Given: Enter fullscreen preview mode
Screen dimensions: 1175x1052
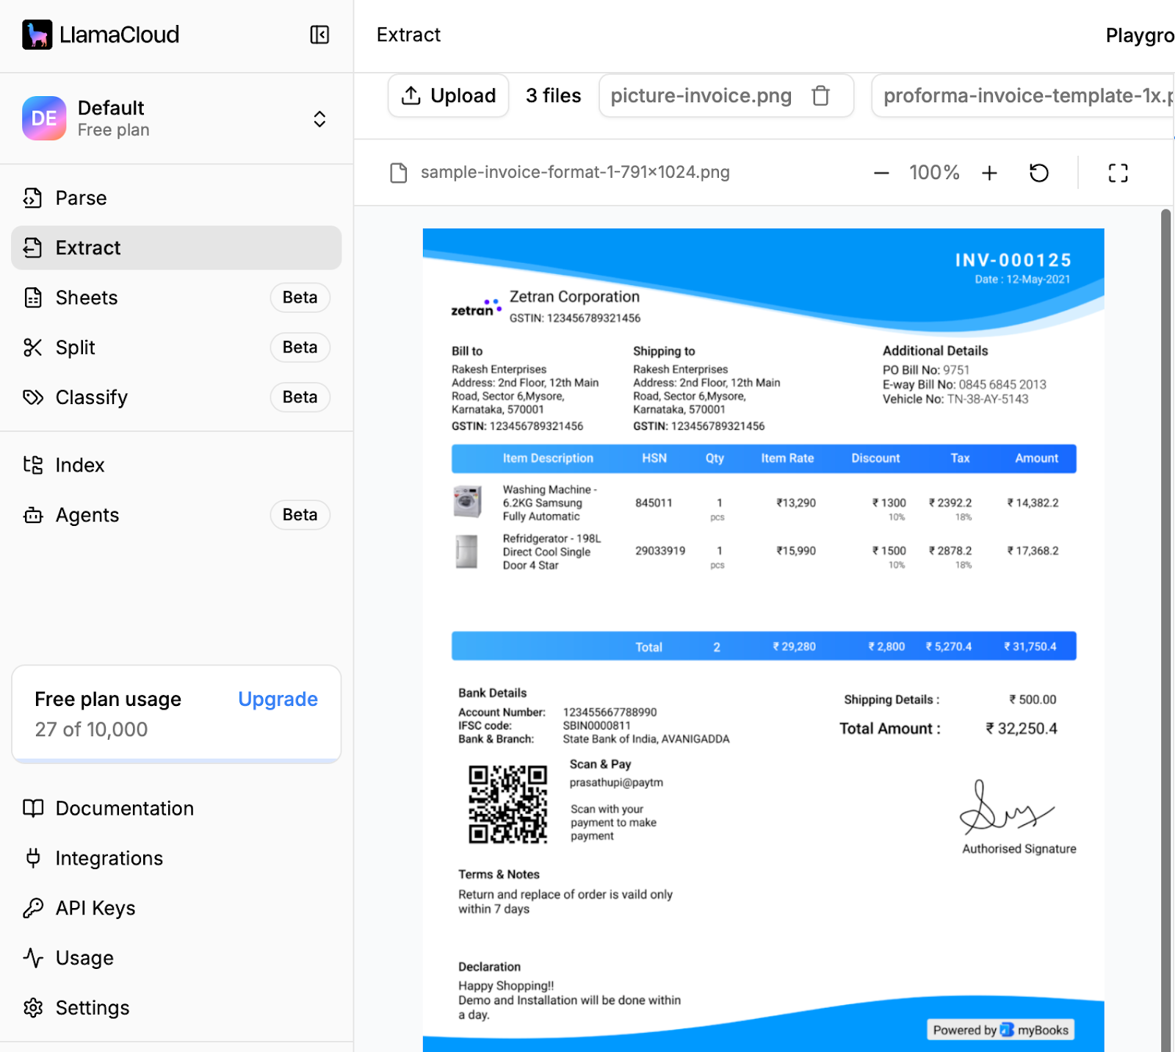Looking at the screenshot, I should [1118, 173].
